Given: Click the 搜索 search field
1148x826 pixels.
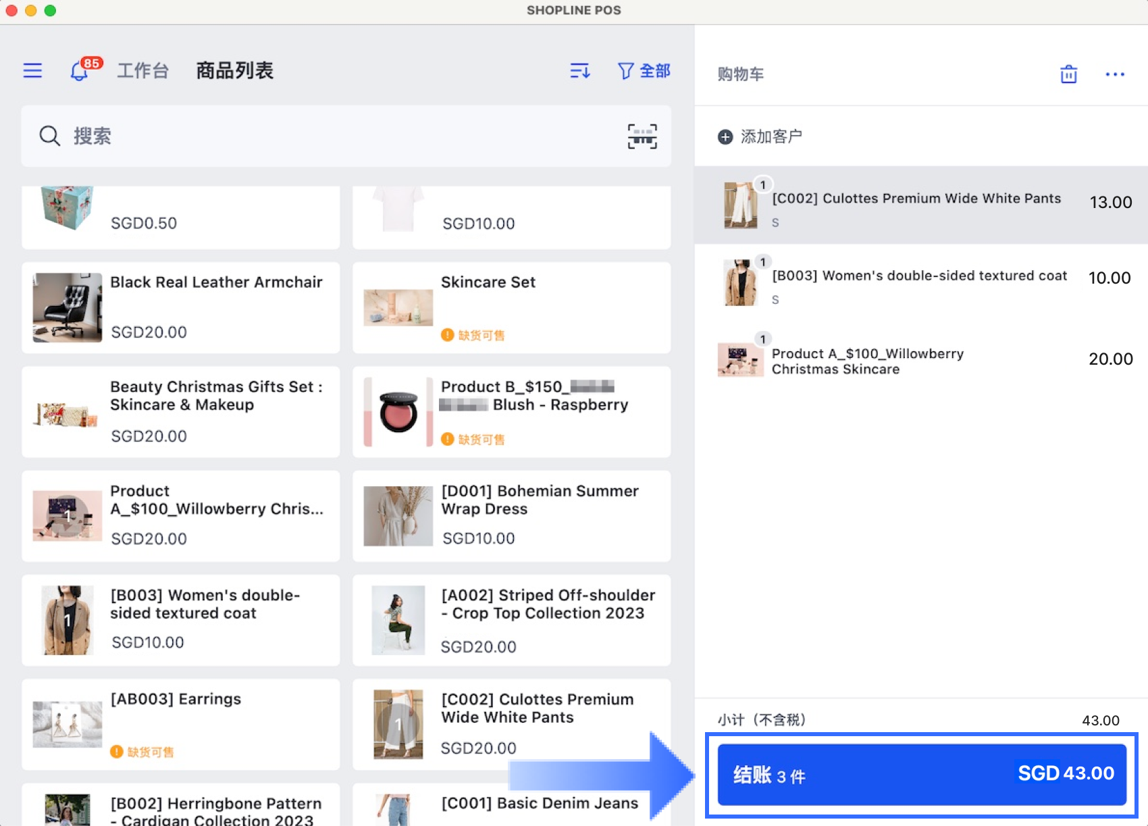Looking at the screenshot, I should pos(346,136).
